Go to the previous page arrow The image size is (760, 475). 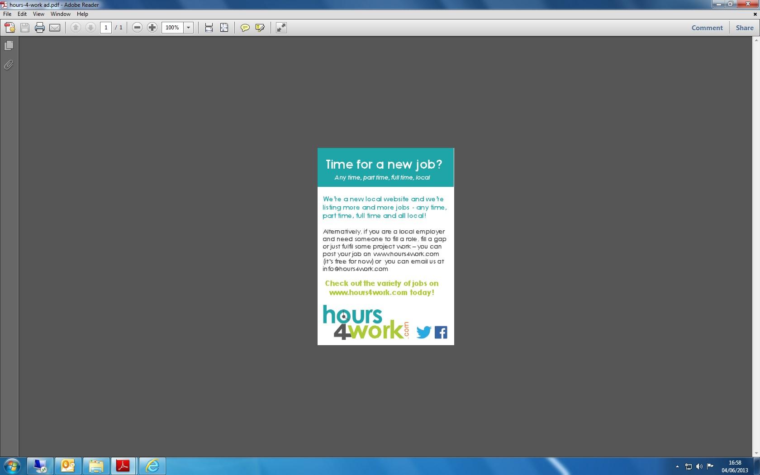point(76,28)
